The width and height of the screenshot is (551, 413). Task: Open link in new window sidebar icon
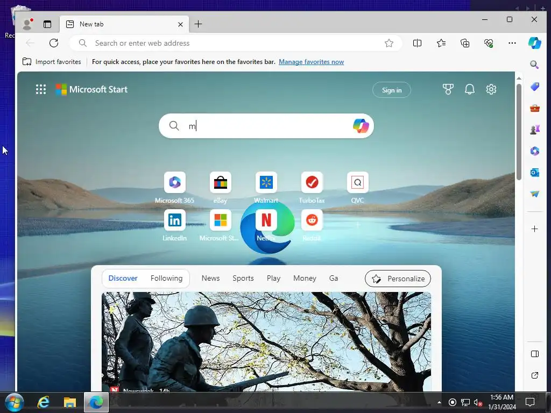[534, 375]
